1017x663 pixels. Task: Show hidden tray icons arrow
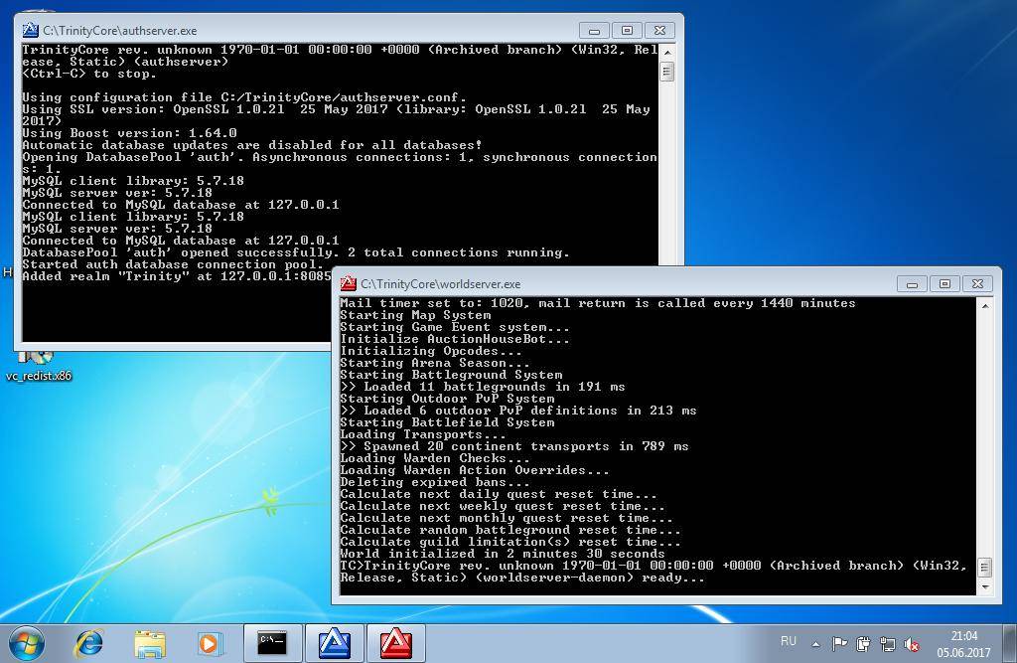point(816,644)
